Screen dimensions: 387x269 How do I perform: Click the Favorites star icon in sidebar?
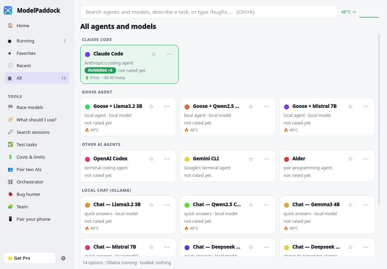pyautogui.click(x=10, y=53)
